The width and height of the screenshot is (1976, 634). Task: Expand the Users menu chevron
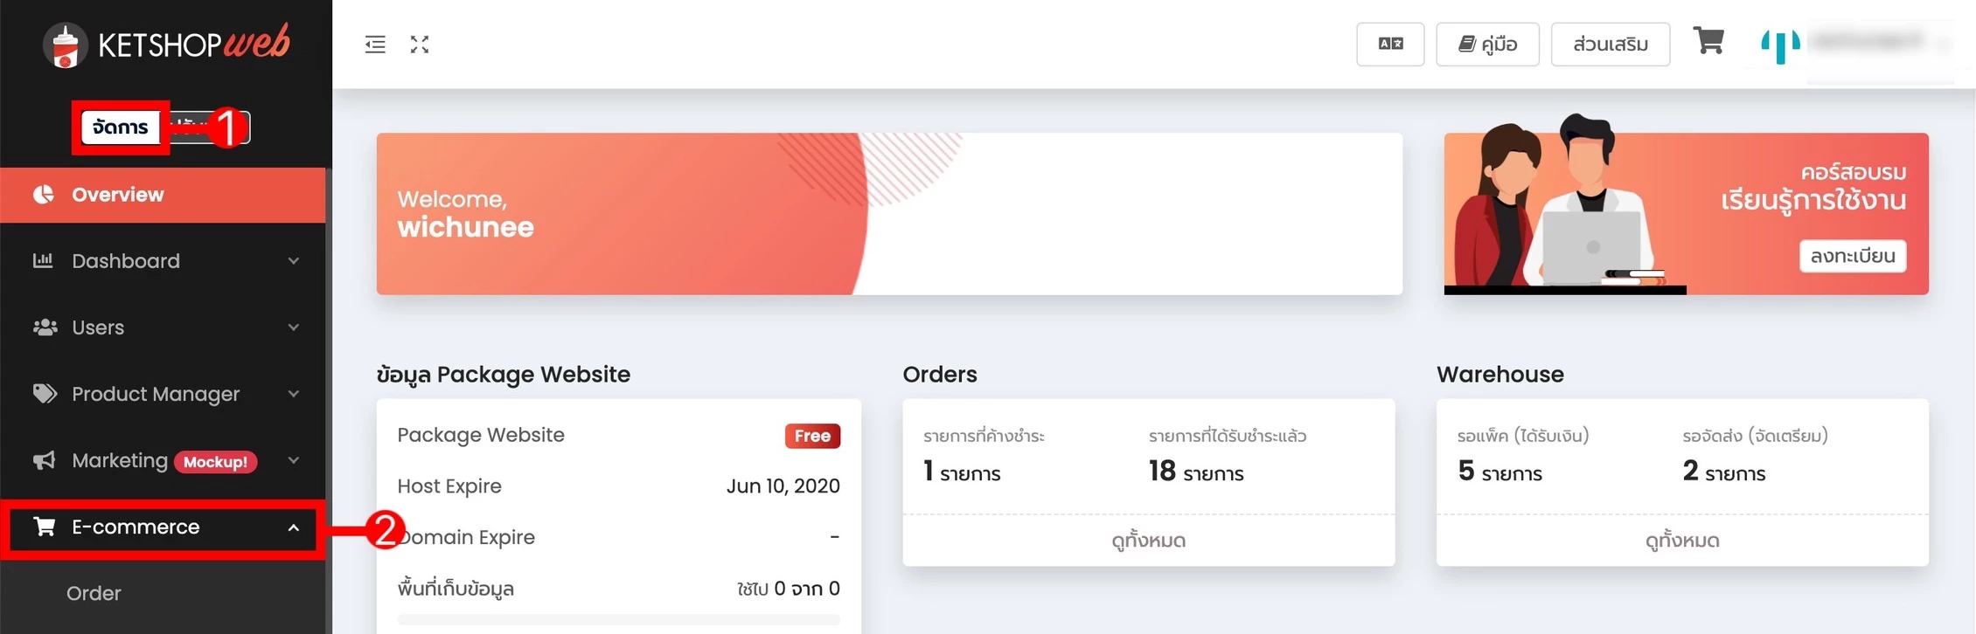pos(294,327)
